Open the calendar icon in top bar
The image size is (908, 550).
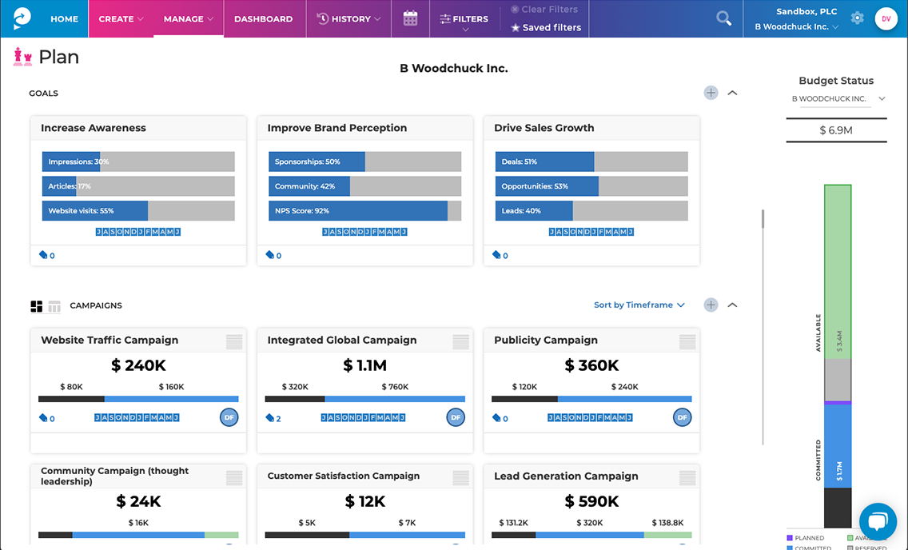tap(410, 18)
